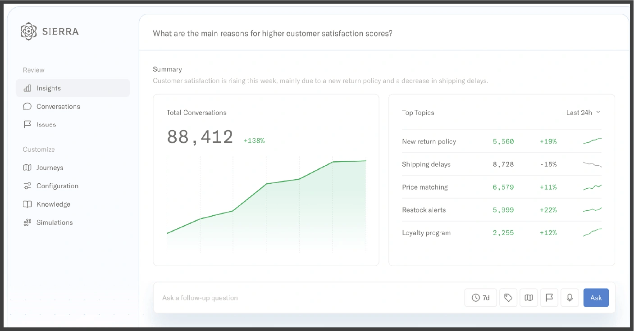The height and width of the screenshot is (331, 634).
Task: Open the Conversations speech bubble icon
Action: [27, 106]
